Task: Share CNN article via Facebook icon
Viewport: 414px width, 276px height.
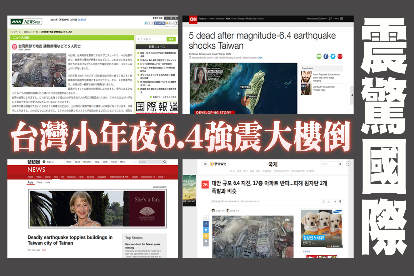Action: tap(326, 56)
